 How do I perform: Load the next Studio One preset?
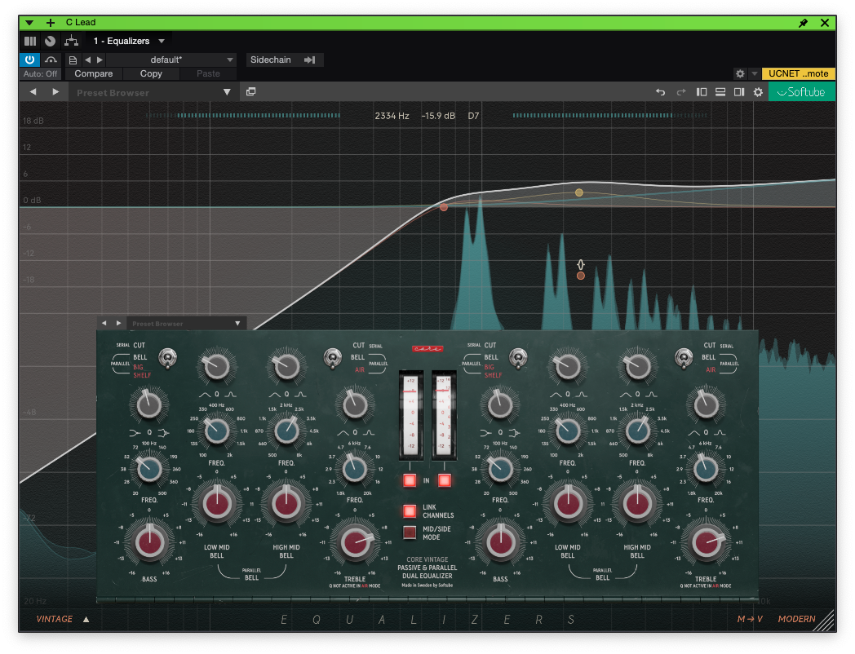point(100,60)
